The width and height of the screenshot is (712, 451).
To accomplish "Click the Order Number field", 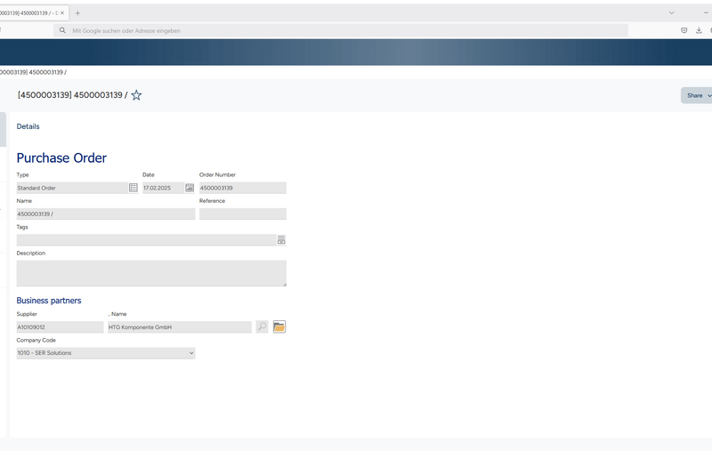I will click(x=242, y=188).
